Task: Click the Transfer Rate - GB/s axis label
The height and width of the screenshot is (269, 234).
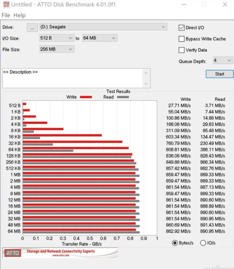Action: point(82,244)
